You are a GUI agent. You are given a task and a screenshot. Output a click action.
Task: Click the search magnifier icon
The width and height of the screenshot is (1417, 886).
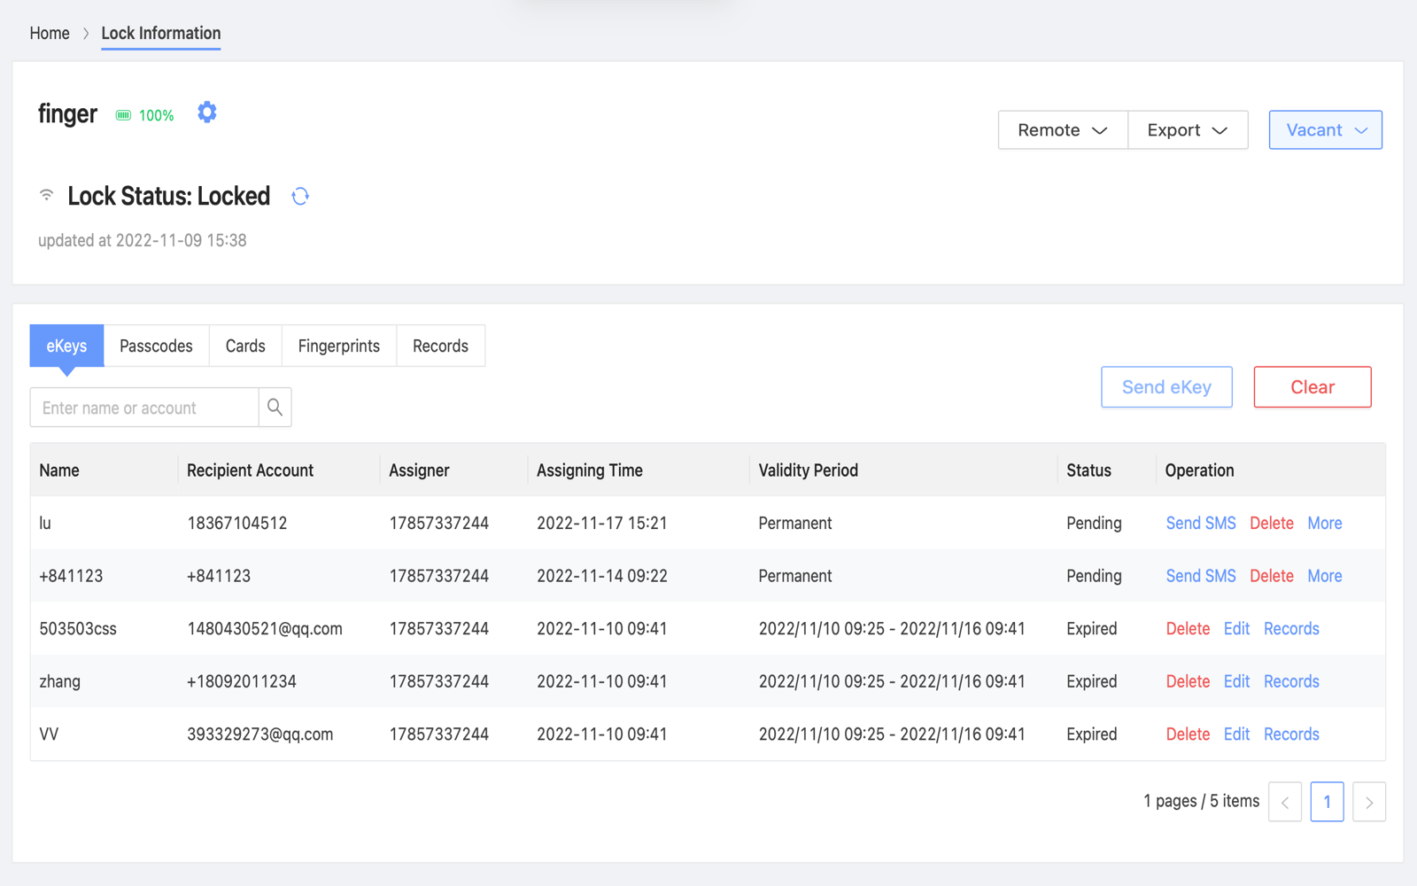[275, 408]
